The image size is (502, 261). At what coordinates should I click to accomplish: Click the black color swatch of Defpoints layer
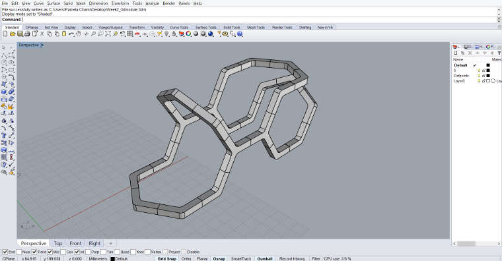tap(488, 76)
